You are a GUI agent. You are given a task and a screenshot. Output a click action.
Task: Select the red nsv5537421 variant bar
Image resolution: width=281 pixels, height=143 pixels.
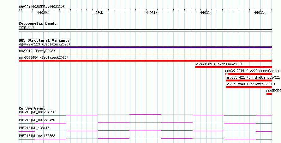(x=249, y=80)
